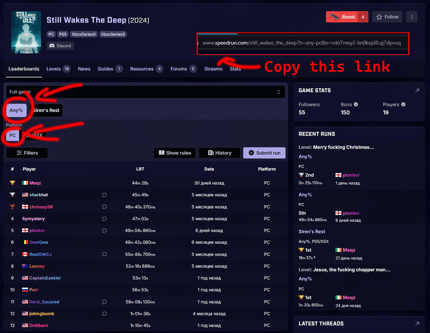Click the comment bubble next to sharkhat
430x333 pixels.
click(x=104, y=195)
